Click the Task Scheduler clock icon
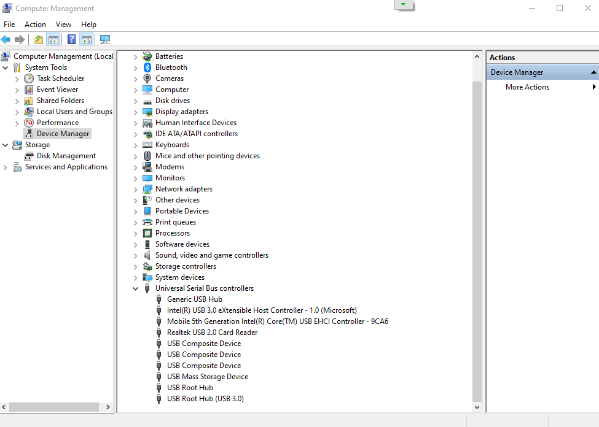 29,79
